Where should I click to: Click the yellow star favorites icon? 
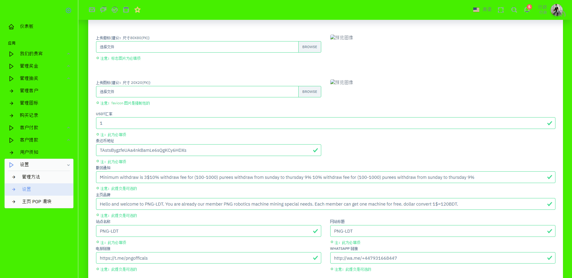pyautogui.click(x=138, y=10)
